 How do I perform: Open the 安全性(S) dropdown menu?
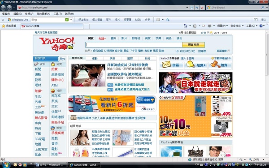coord(237,26)
